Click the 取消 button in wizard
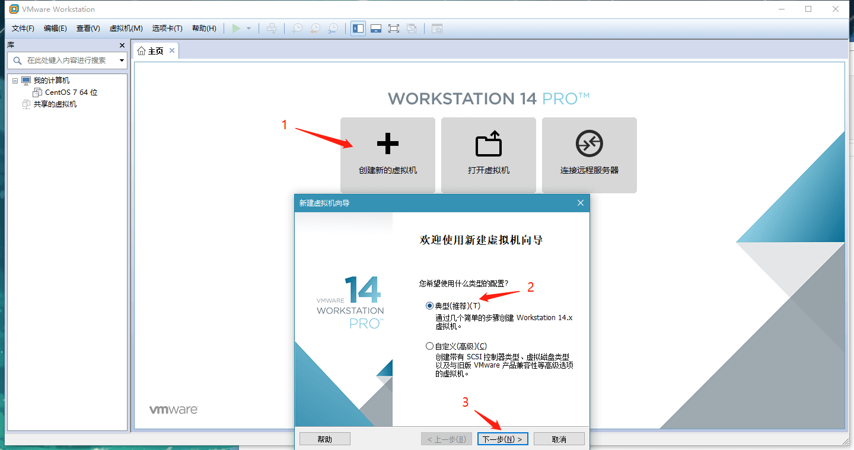Image resolution: width=854 pixels, height=450 pixels. [x=559, y=439]
